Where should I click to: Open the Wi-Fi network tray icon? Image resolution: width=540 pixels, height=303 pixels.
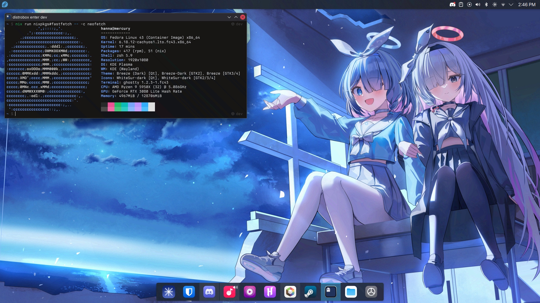[503, 4]
